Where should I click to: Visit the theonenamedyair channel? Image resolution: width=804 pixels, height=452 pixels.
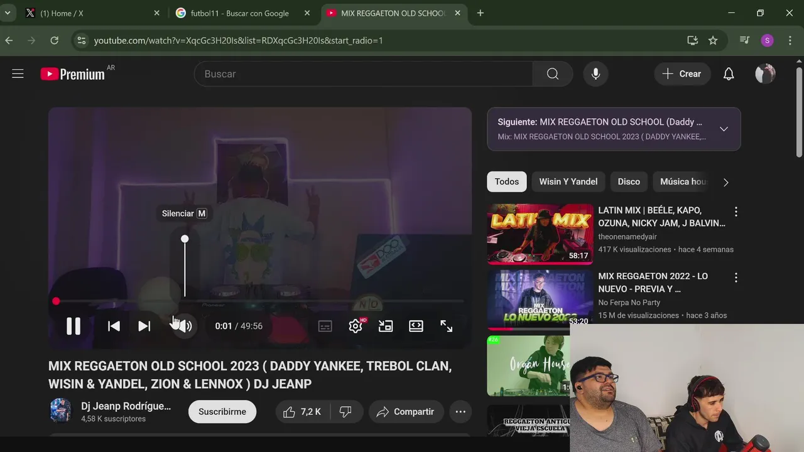coord(627,236)
